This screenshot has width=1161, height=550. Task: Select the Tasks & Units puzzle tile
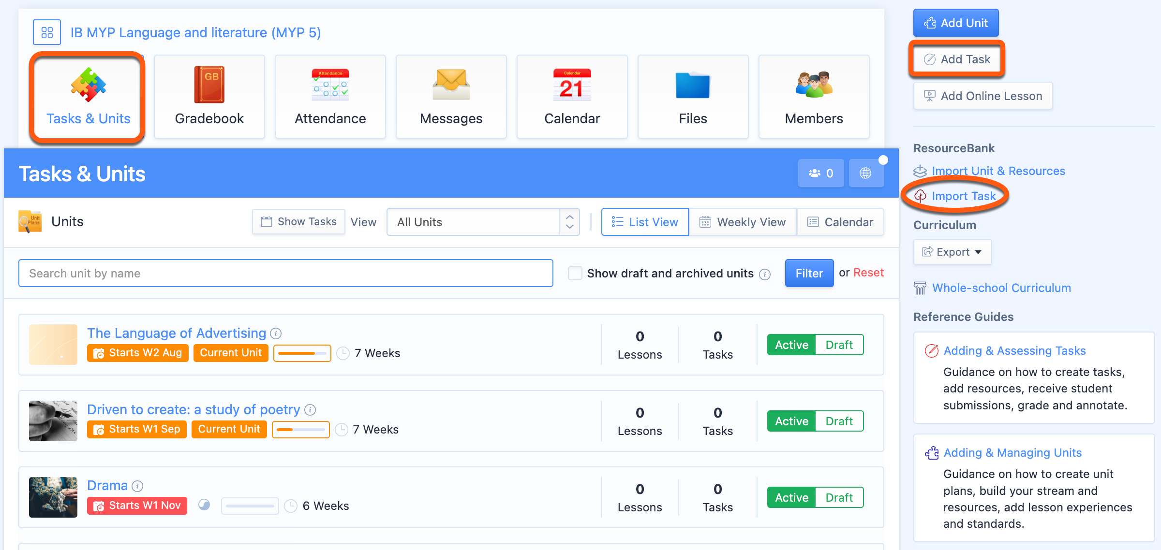pyautogui.click(x=88, y=97)
